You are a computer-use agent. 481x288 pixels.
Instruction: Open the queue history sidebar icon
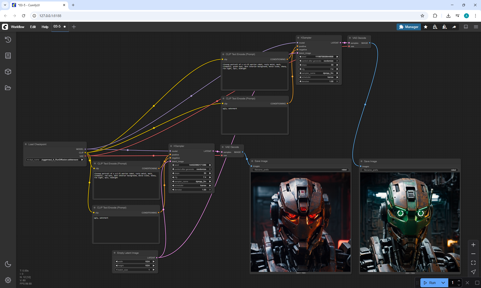pyautogui.click(x=8, y=40)
